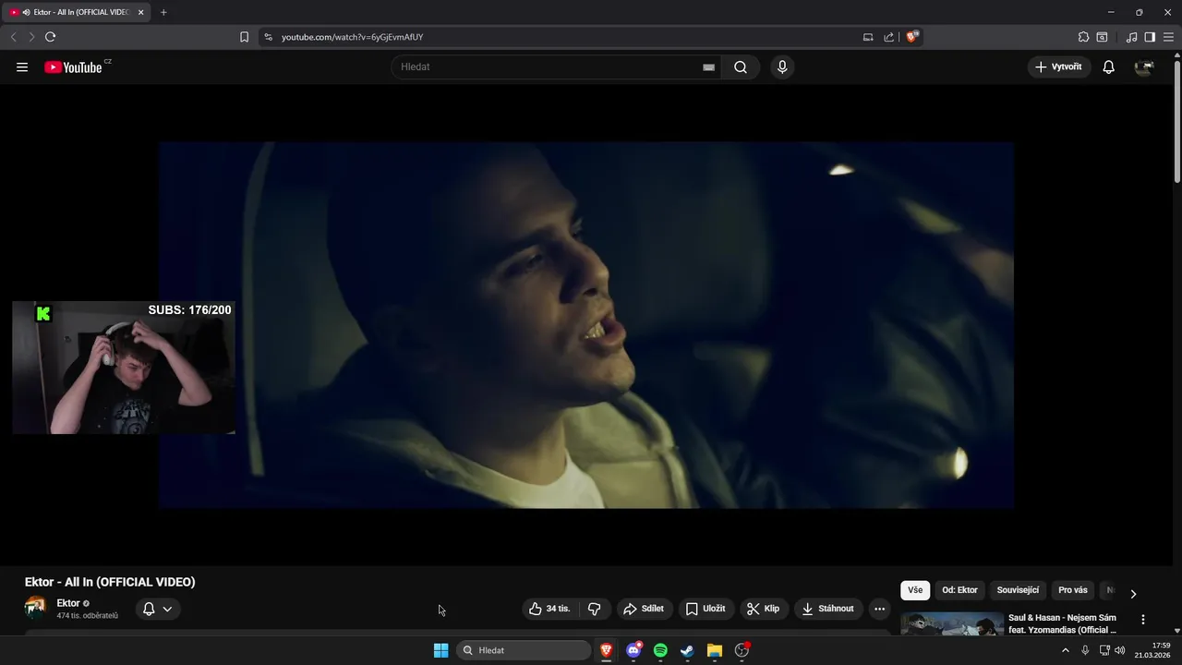The image size is (1182, 665).
Task: Start voice search with the microphone
Action: pos(782,66)
